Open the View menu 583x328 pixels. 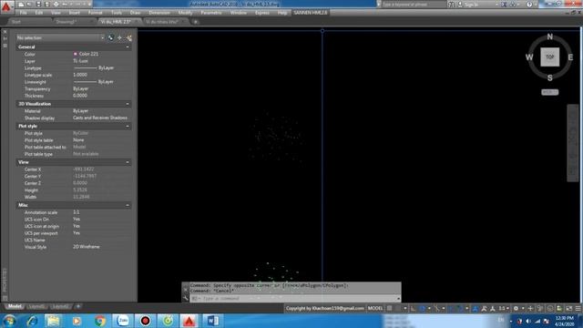(x=56, y=13)
